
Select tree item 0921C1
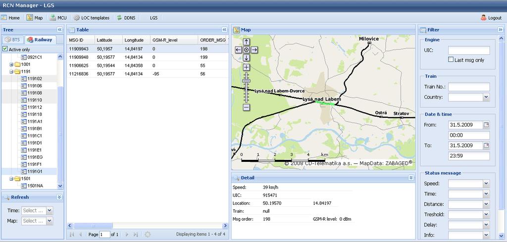(x=35, y=57)
